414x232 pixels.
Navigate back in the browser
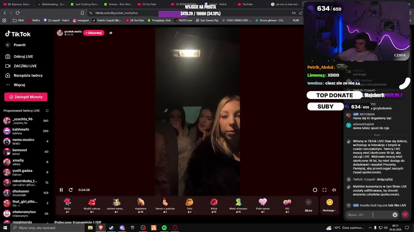tap(5, 13)
